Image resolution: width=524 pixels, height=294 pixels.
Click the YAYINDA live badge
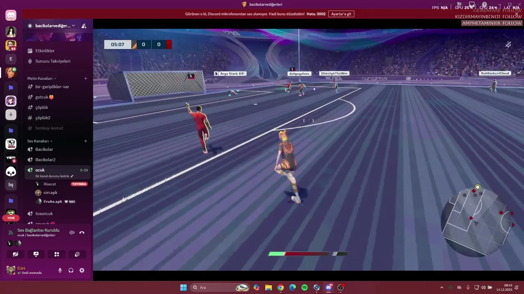click(79, 184)
